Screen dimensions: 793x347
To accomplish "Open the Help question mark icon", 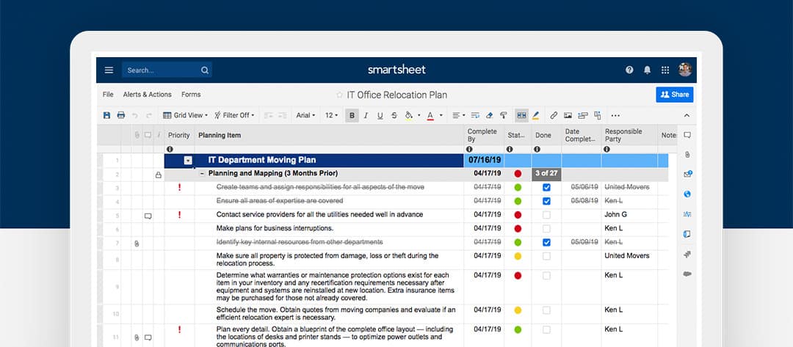I will 629,70.
